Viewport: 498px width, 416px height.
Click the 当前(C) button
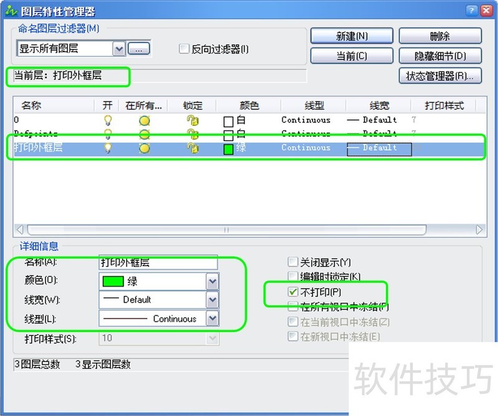point(352,56)
